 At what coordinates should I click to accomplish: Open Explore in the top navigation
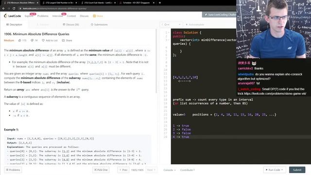[x=29, y=16]
